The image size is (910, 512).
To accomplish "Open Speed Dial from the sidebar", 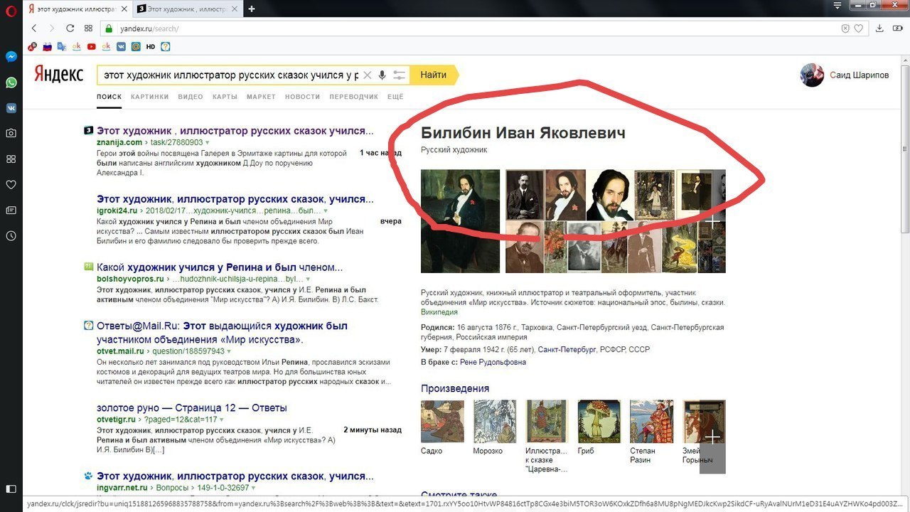I will [11, 159].
